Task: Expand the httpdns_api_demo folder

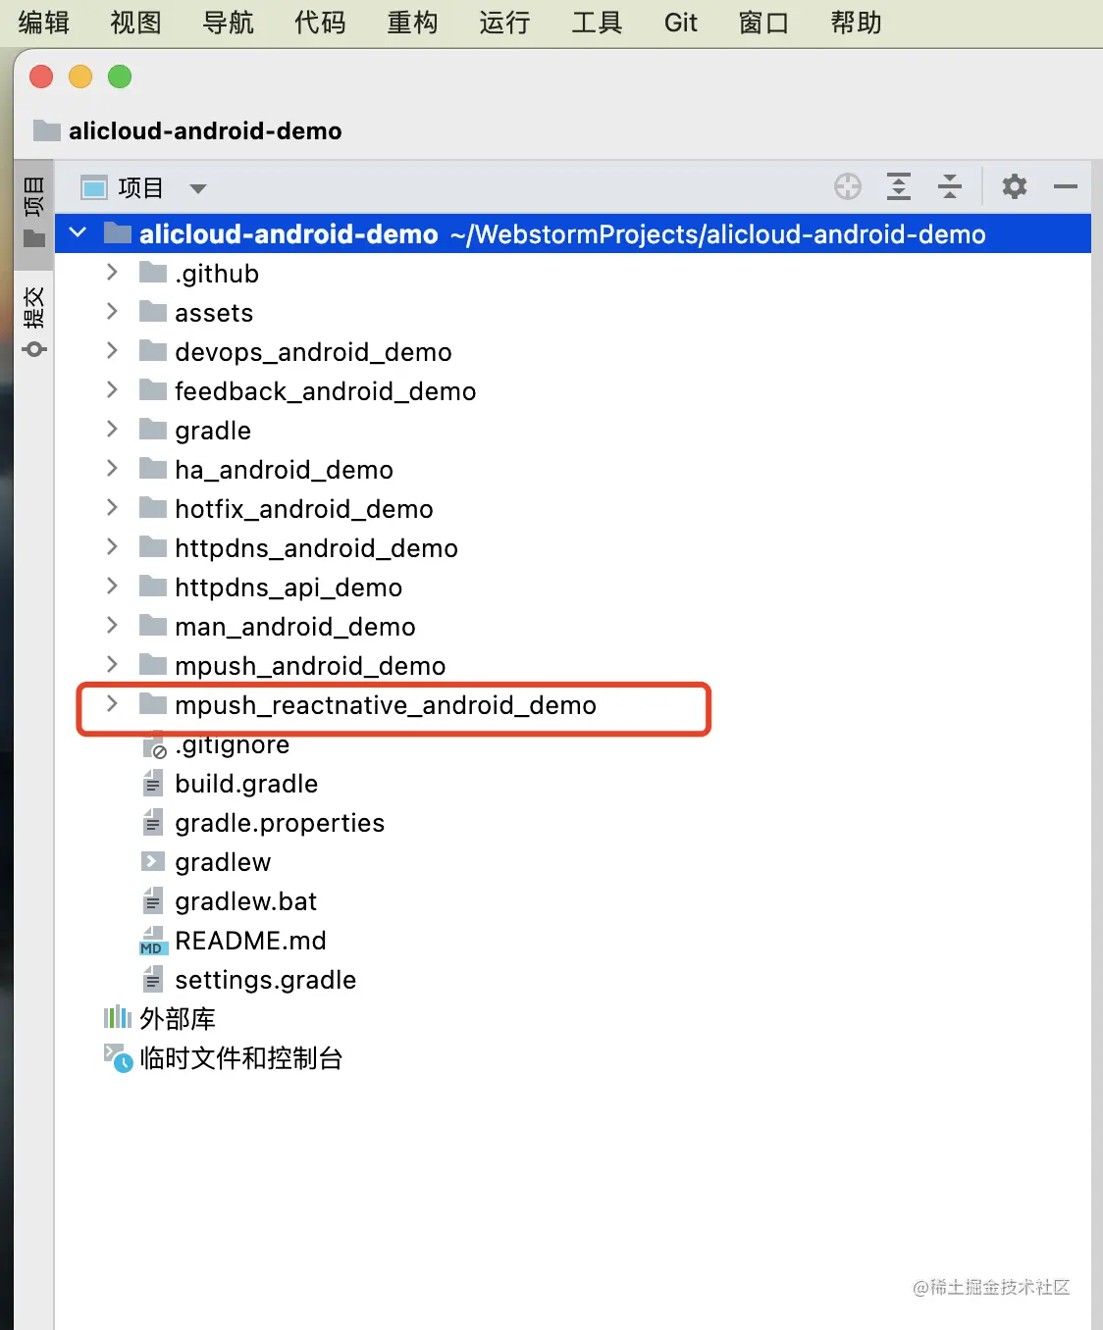Action: coord(112,587)
